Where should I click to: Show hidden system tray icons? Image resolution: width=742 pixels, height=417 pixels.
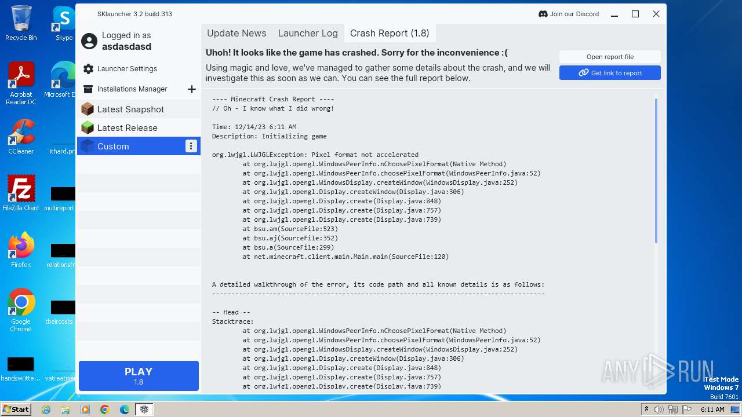click(647, 409)
